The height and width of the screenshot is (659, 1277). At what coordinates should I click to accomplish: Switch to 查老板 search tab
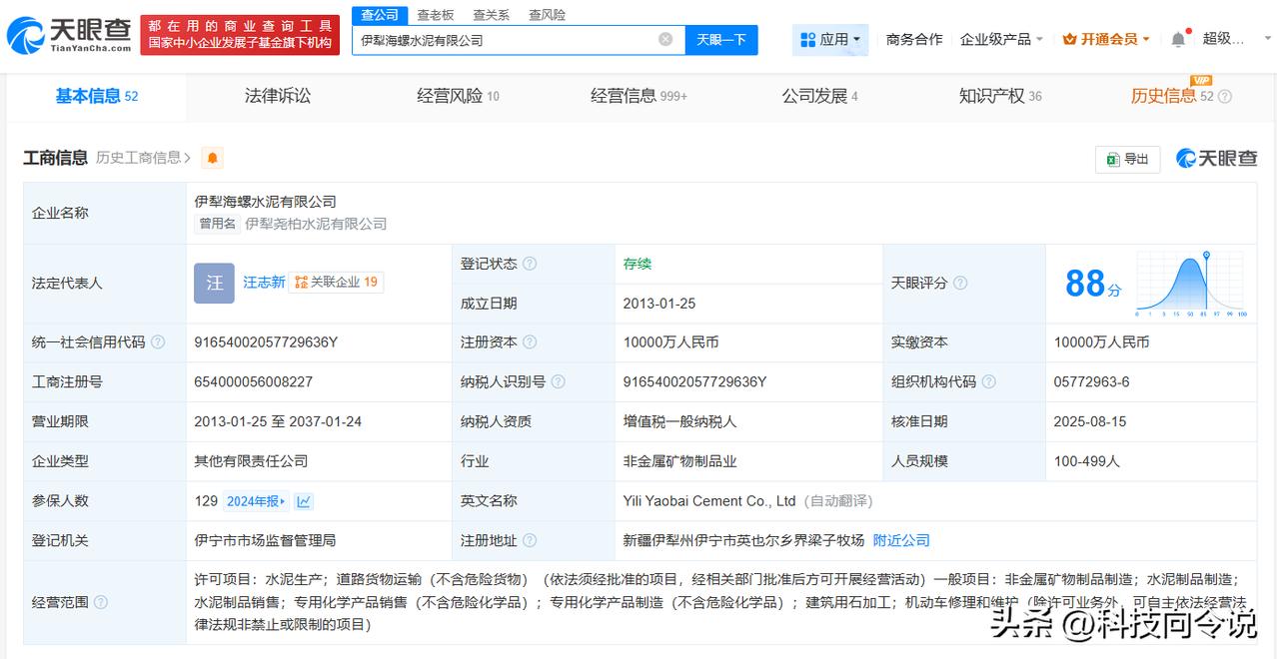point(435,15)
